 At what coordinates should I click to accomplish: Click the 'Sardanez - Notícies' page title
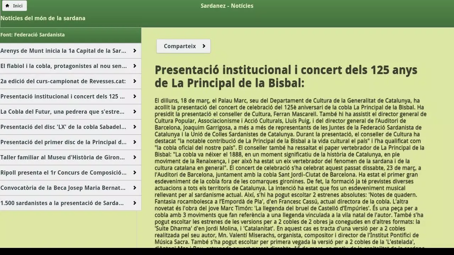tap(227, 6)
